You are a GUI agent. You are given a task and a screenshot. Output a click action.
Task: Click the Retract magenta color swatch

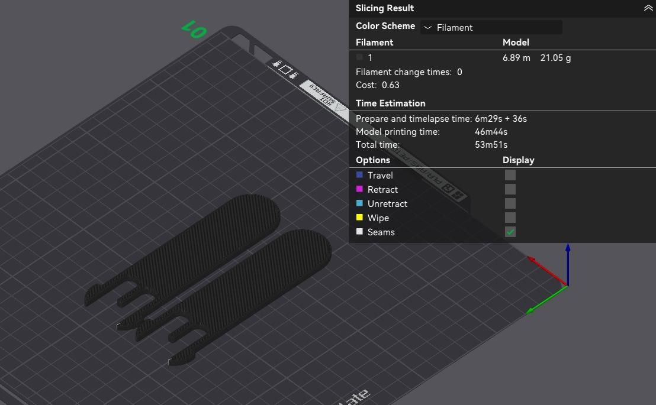[x=359, y=189]
